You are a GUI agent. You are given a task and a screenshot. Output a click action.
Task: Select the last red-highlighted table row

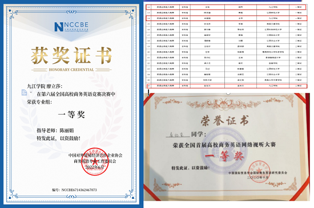click(x=226, y=85)
